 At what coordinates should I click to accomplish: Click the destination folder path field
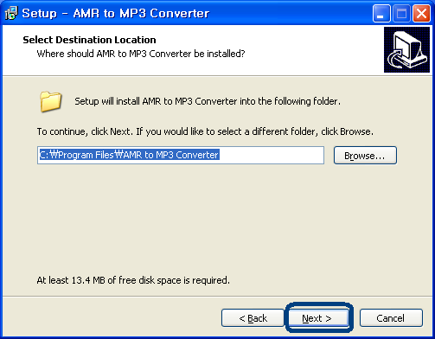pos(181,155)
